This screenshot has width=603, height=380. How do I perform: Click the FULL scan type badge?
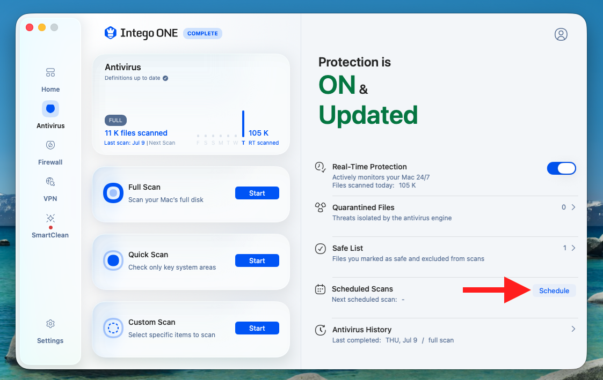tap(115, 120)
